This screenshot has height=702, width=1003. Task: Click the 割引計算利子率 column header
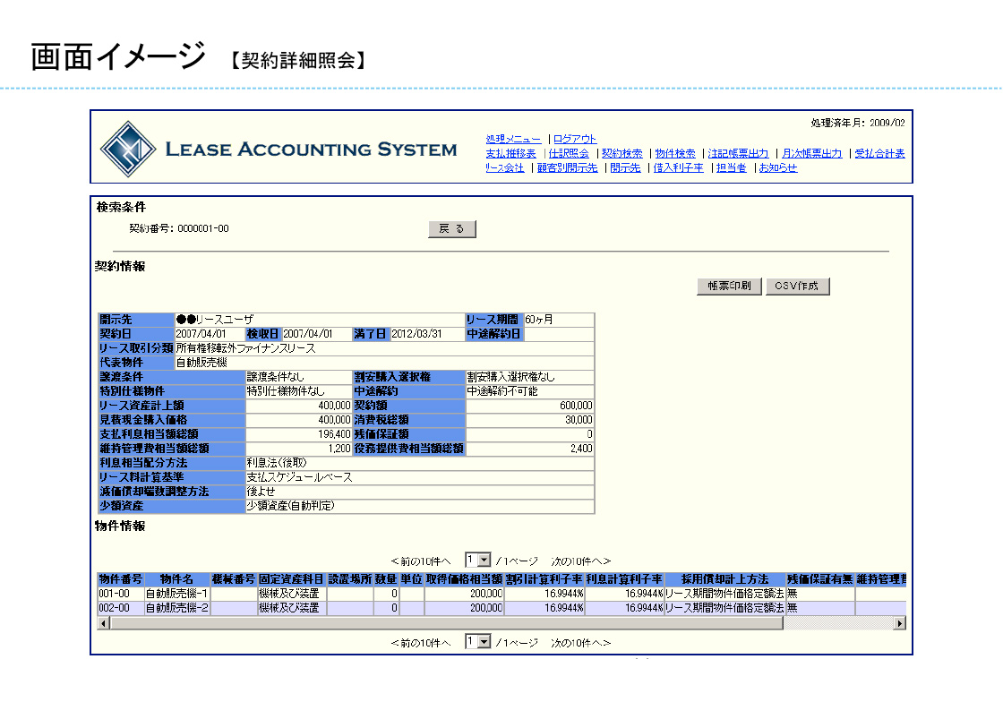point(544,579)
